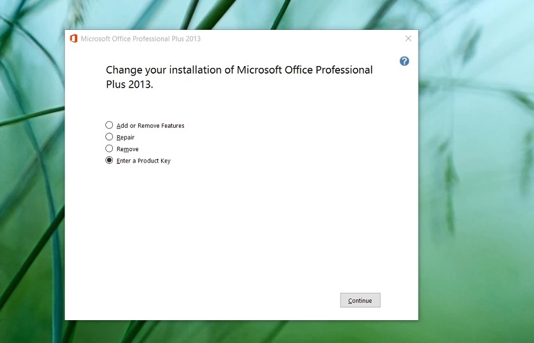
Task: Close the Office setup dialog
Action: [x=408, y=39]
